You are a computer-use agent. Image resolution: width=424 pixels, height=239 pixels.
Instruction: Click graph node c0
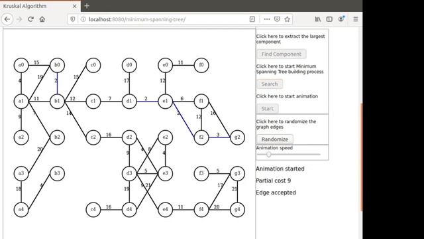pos(93,65)
